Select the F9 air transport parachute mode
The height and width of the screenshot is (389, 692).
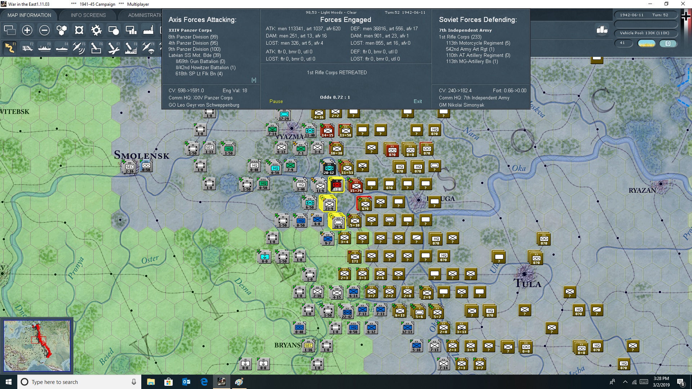click(148, 48)
